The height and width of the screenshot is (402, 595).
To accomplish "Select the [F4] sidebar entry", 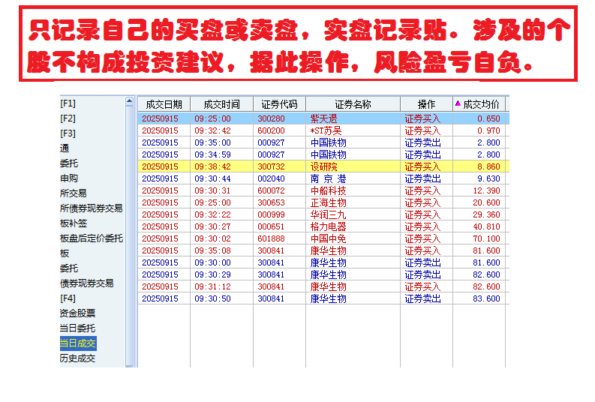I will (68, 298).
